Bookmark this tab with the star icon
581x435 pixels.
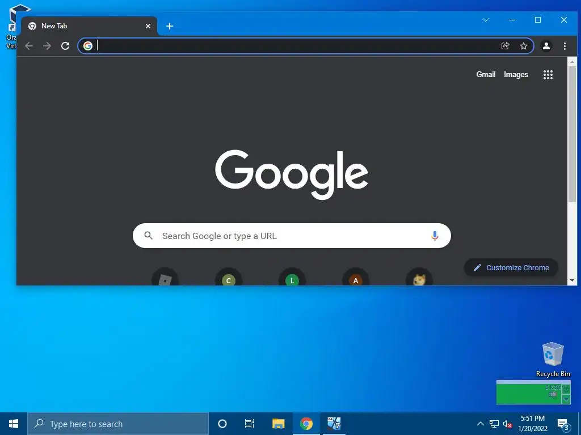(524, 46)
